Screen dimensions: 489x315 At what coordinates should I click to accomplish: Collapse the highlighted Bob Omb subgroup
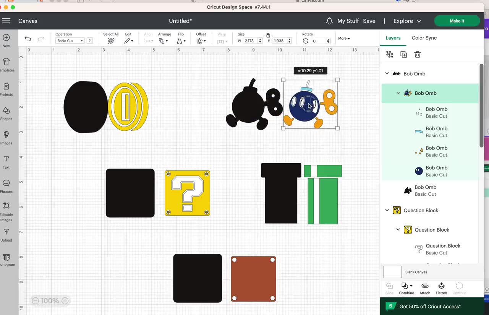tap(398, 93)
